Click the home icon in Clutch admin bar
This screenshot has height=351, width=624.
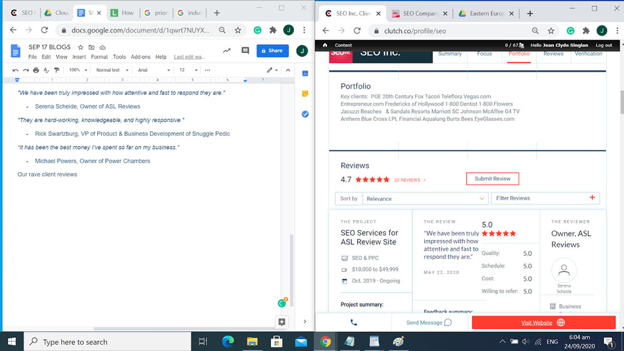[x=324, y=45]
